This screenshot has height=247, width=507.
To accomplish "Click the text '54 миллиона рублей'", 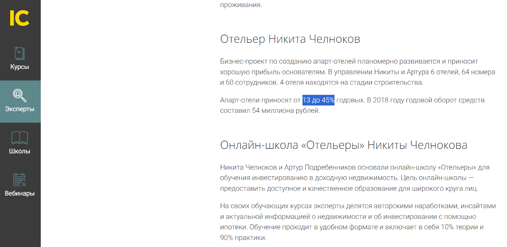I will (x=285, y=111).
